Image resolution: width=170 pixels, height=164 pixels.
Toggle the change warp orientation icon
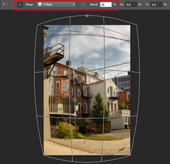point(83,5)
